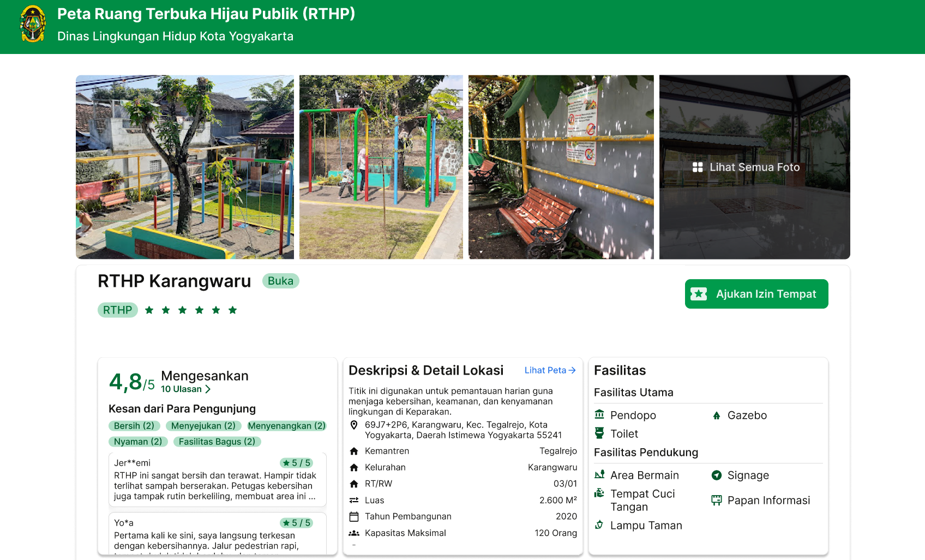Open the review by Jer**emi

point(218,479)
